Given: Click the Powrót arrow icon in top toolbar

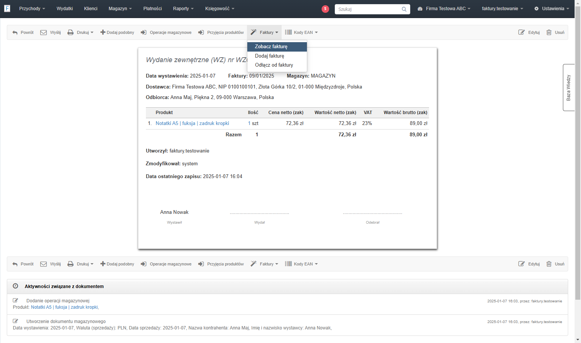Looking at the screenshot, I should (15, 32).
